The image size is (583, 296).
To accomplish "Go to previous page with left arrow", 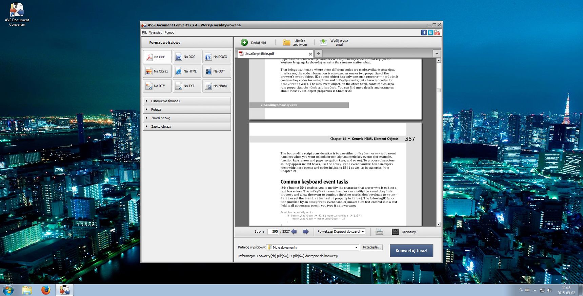I will pos(294,232).
